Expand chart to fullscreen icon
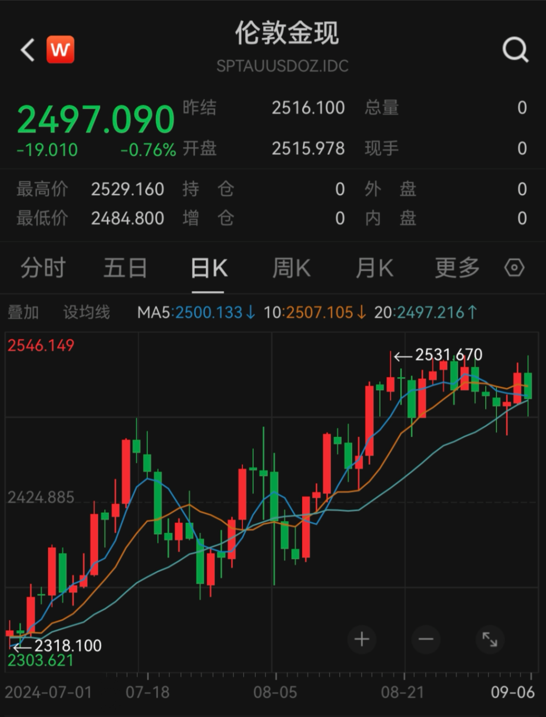This screenshot has height=717, width=546. pos(489,639)
